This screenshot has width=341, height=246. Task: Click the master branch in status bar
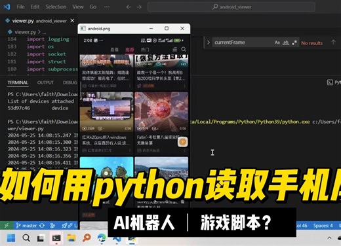tap(26, 226)
